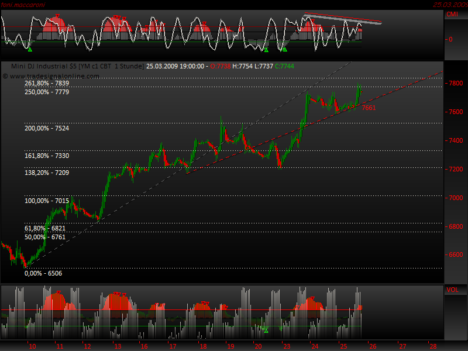Click price axis tick '6800'
468x351 pixels.
click(x=456, y=226)
